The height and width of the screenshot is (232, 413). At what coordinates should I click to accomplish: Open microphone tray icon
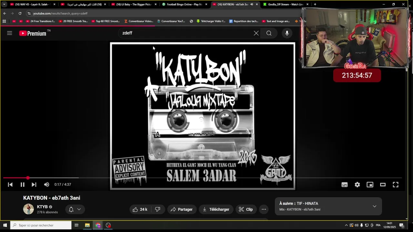pyautogui.click(x=362, y=225)
